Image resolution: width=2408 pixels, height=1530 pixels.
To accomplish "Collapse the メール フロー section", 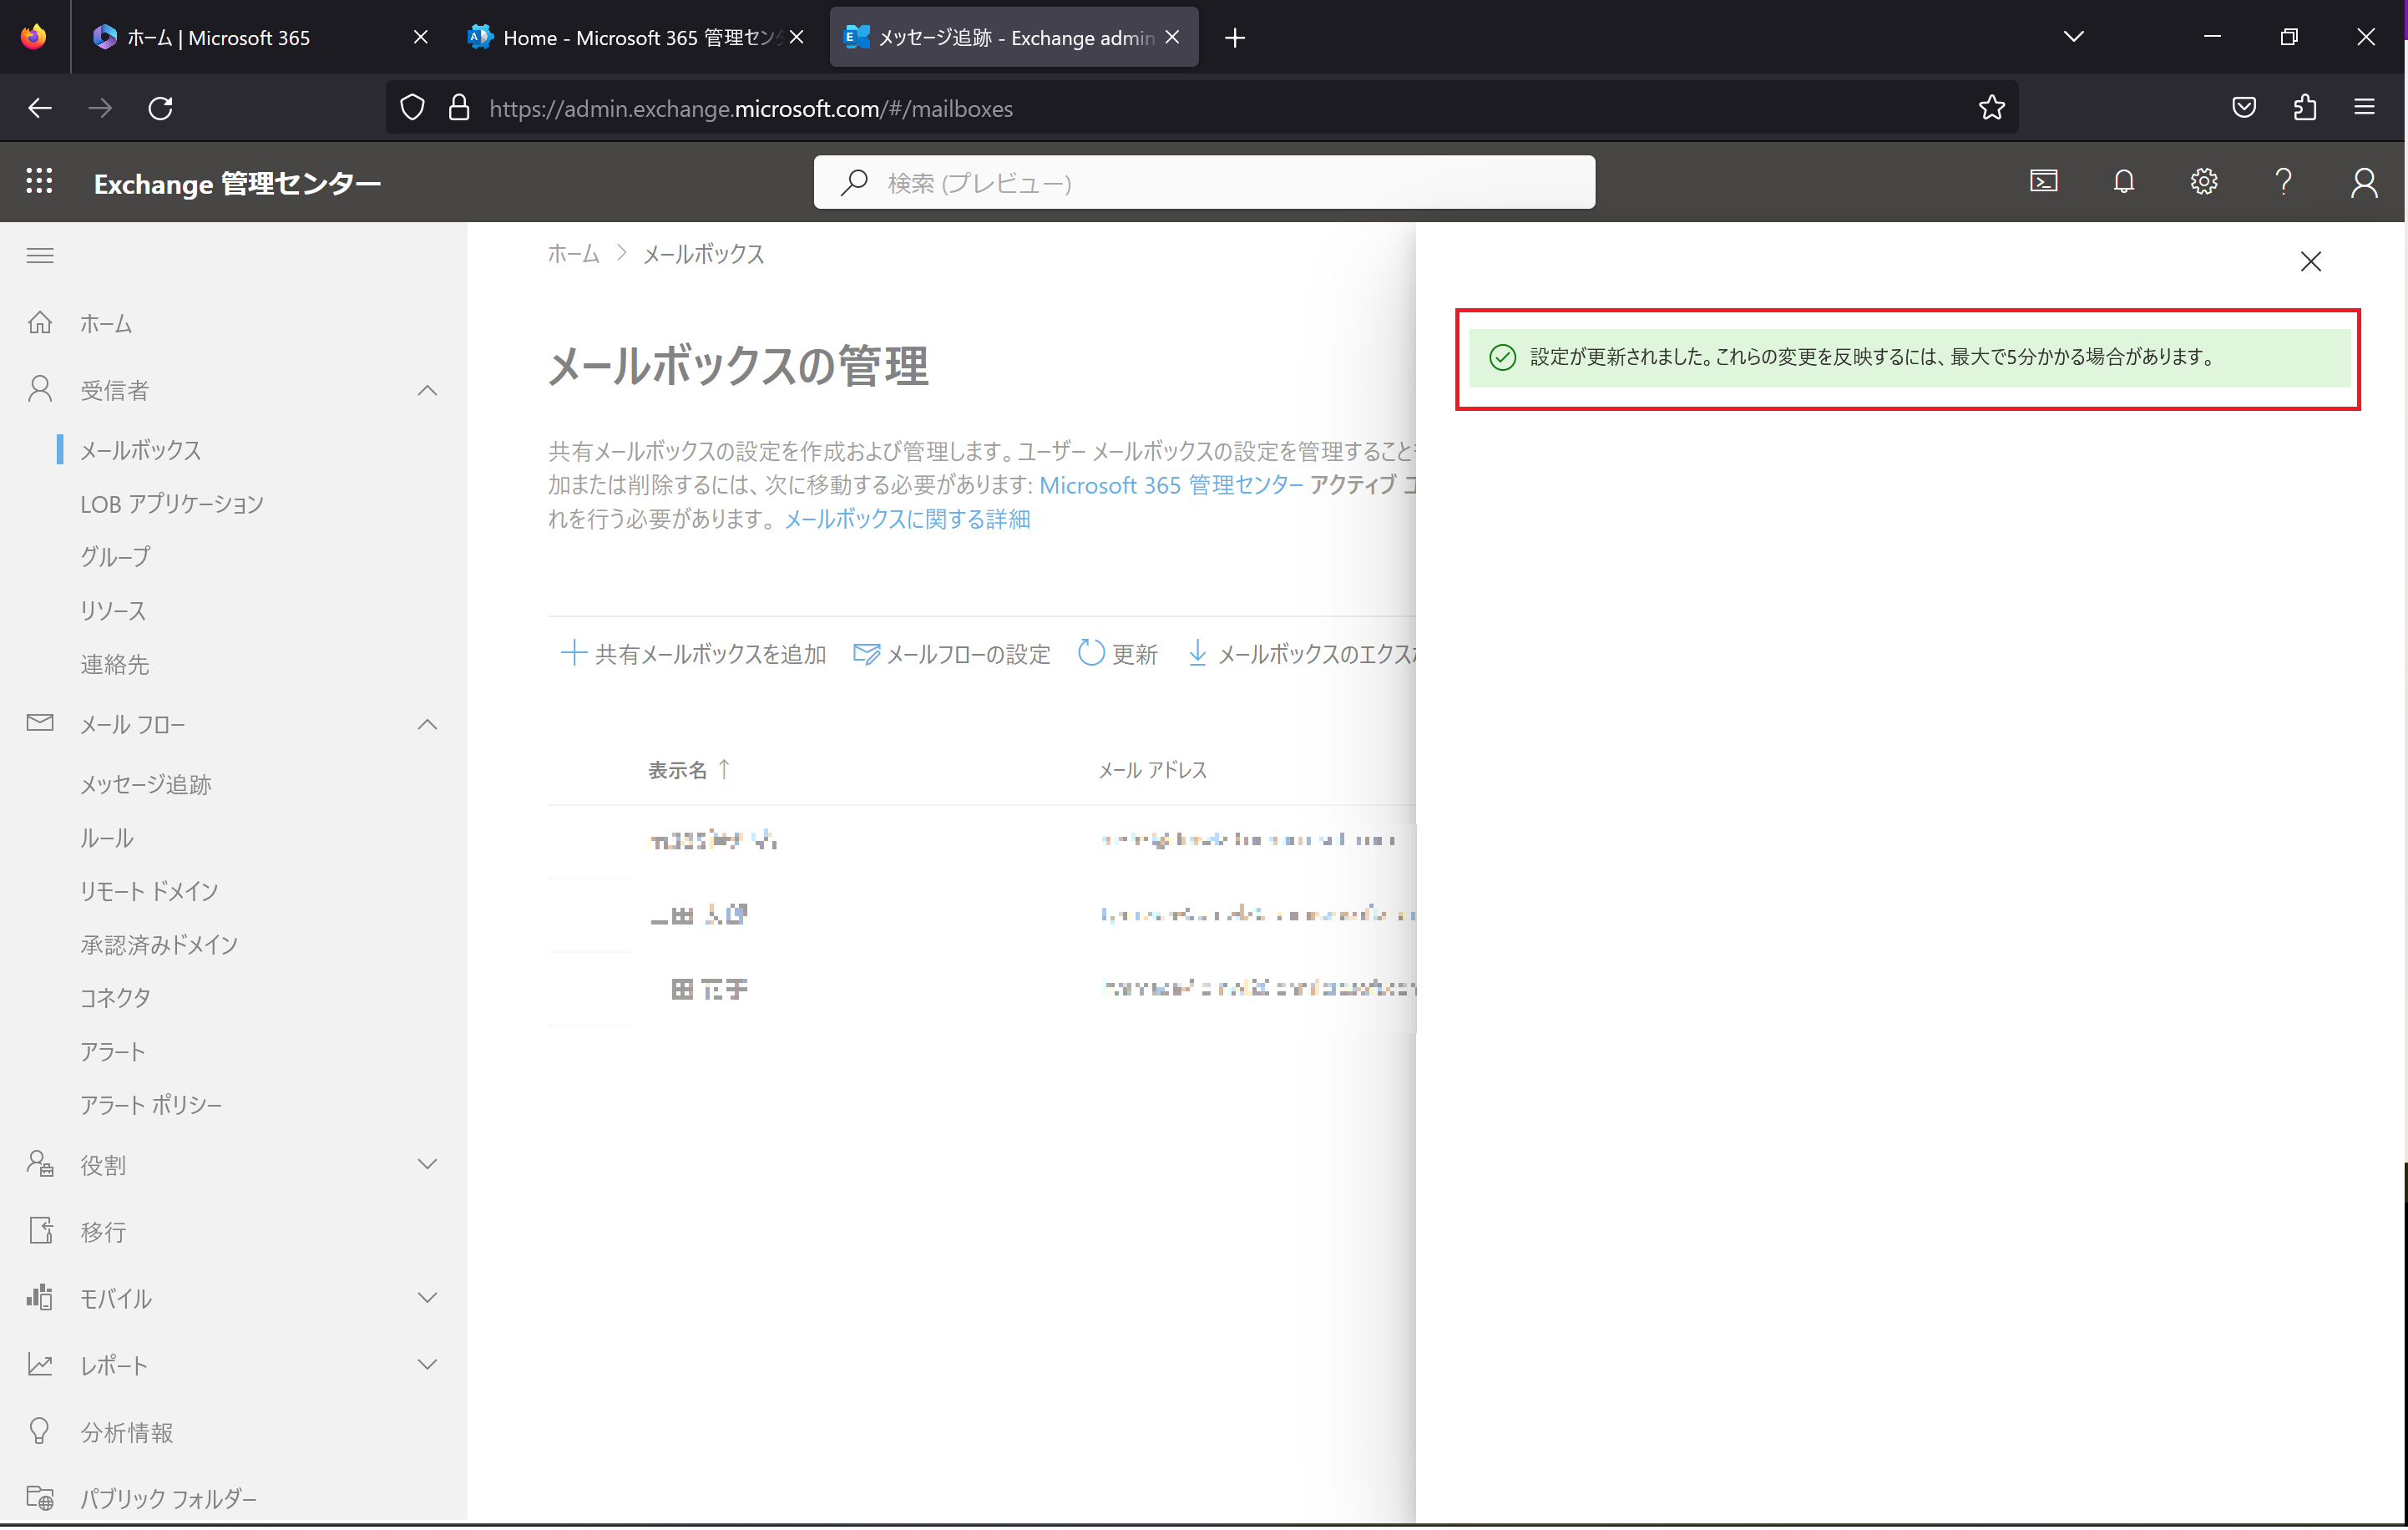I will coord(427,725).
